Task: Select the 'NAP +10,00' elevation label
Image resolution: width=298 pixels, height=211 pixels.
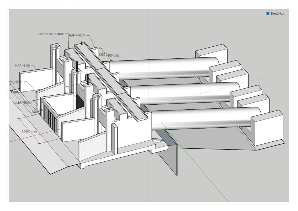Action: pos(77,35)
